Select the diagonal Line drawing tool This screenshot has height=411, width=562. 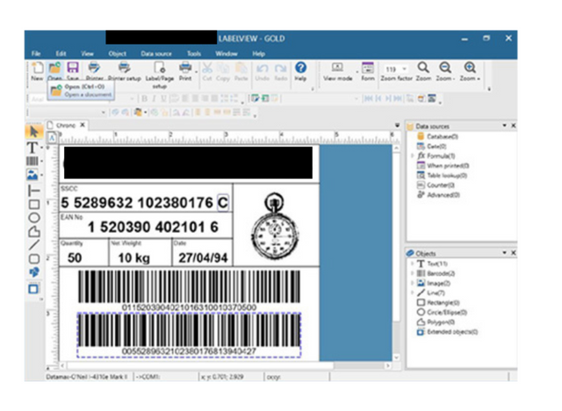pyautogui.click(x=34, y=245)
